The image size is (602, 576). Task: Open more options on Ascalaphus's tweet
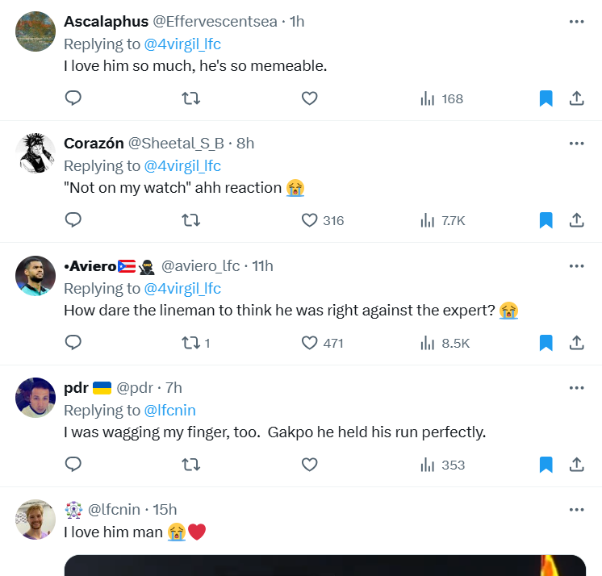pyautogui.click(x=576, y=22)
